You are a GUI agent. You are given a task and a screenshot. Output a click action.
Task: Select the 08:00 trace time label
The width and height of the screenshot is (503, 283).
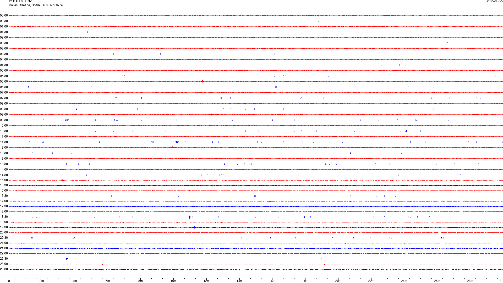[4, 104]
